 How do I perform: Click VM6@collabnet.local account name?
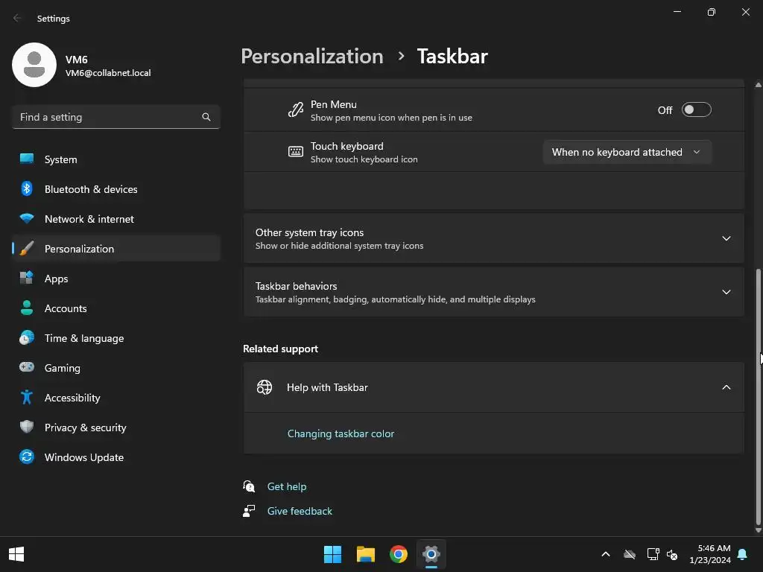(x=108, y=73)
